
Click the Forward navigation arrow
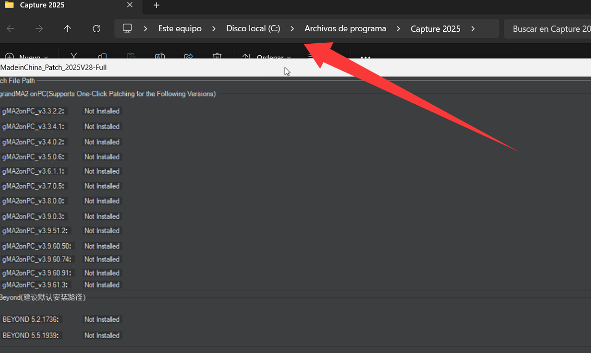(x=39, y=29)
